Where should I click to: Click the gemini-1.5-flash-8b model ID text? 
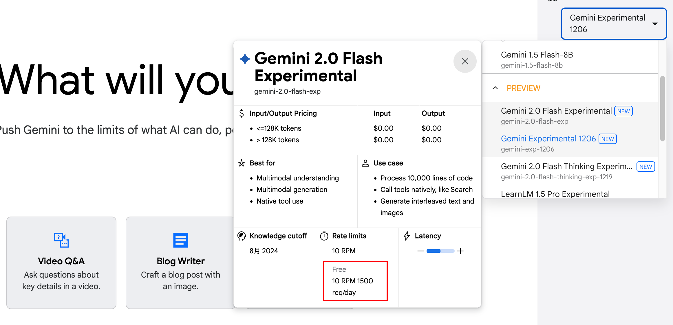[532, 65]
